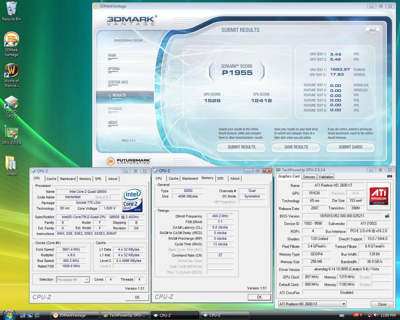The width and height of the screenshot is (400, 320).
Task: Click HELP button in 3DMark Vantage
Action: click(372, 30)
